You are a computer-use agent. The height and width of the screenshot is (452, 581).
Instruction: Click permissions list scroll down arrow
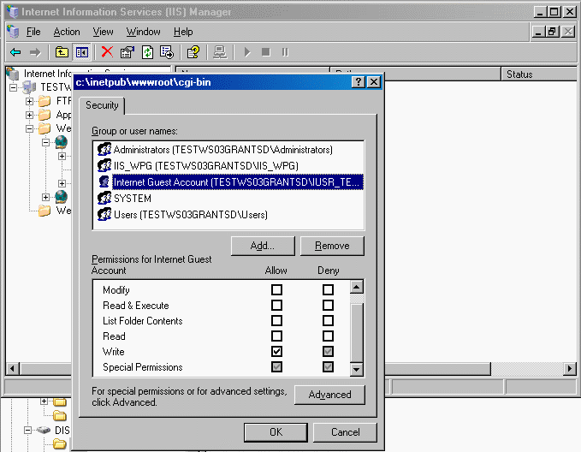point(357,369)
